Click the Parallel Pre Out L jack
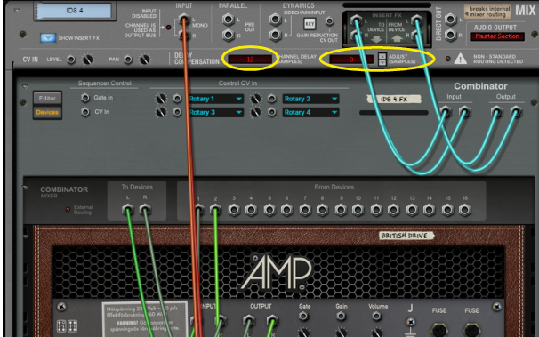The width and height of the screenshot is (539, 337). coord(229,20)
